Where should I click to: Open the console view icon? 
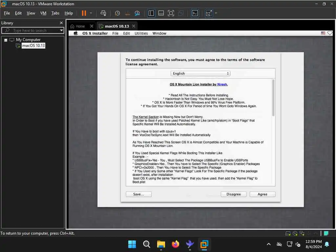(195, 13)
